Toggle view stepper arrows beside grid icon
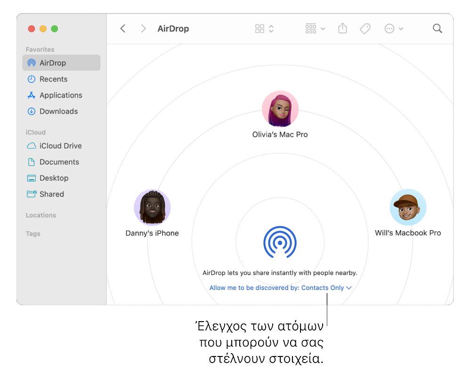Image resolution: width=471 pixels, height=381 pixels. pyautogui.click(x=271, y=29)
